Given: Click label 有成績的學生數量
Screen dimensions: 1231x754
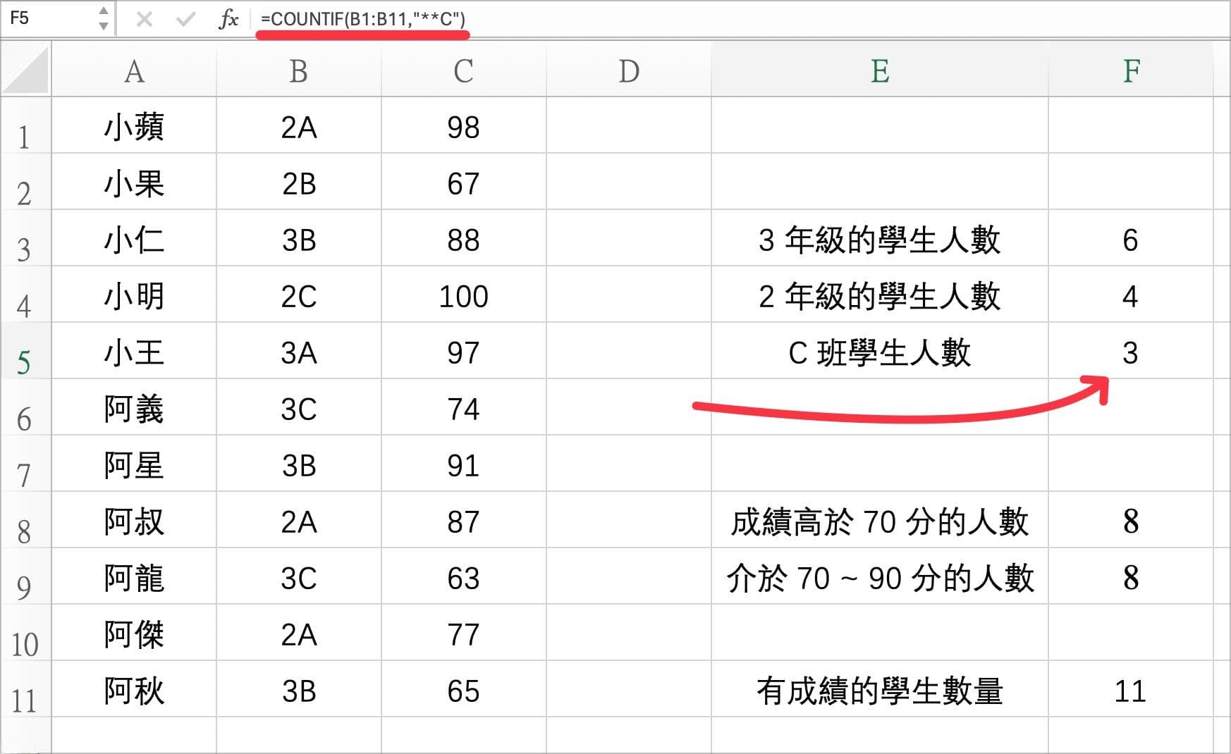Looking at the screenshot, I should coord(880,690).
